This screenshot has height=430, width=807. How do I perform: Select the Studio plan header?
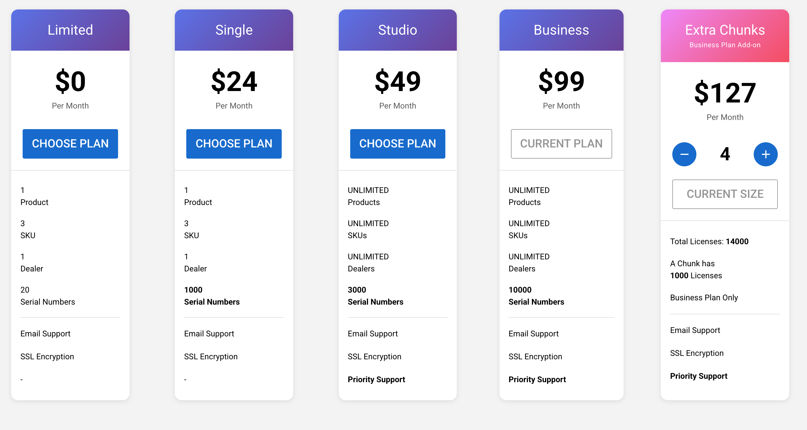(397, 30)
